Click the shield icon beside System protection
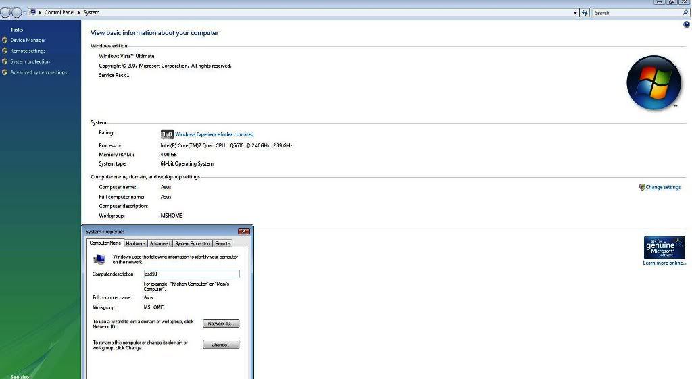 pyautogui.click(x=5, y=61)
